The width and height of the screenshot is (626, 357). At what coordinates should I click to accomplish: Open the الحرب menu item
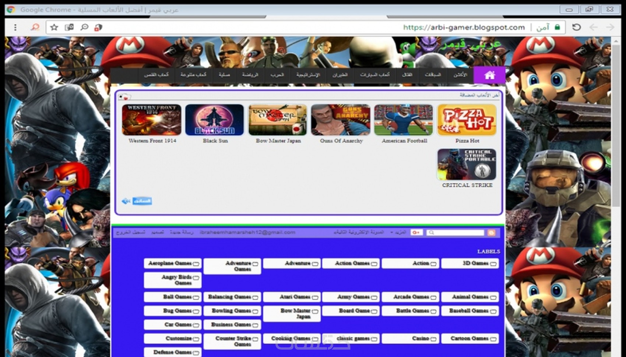pos(277,75)
